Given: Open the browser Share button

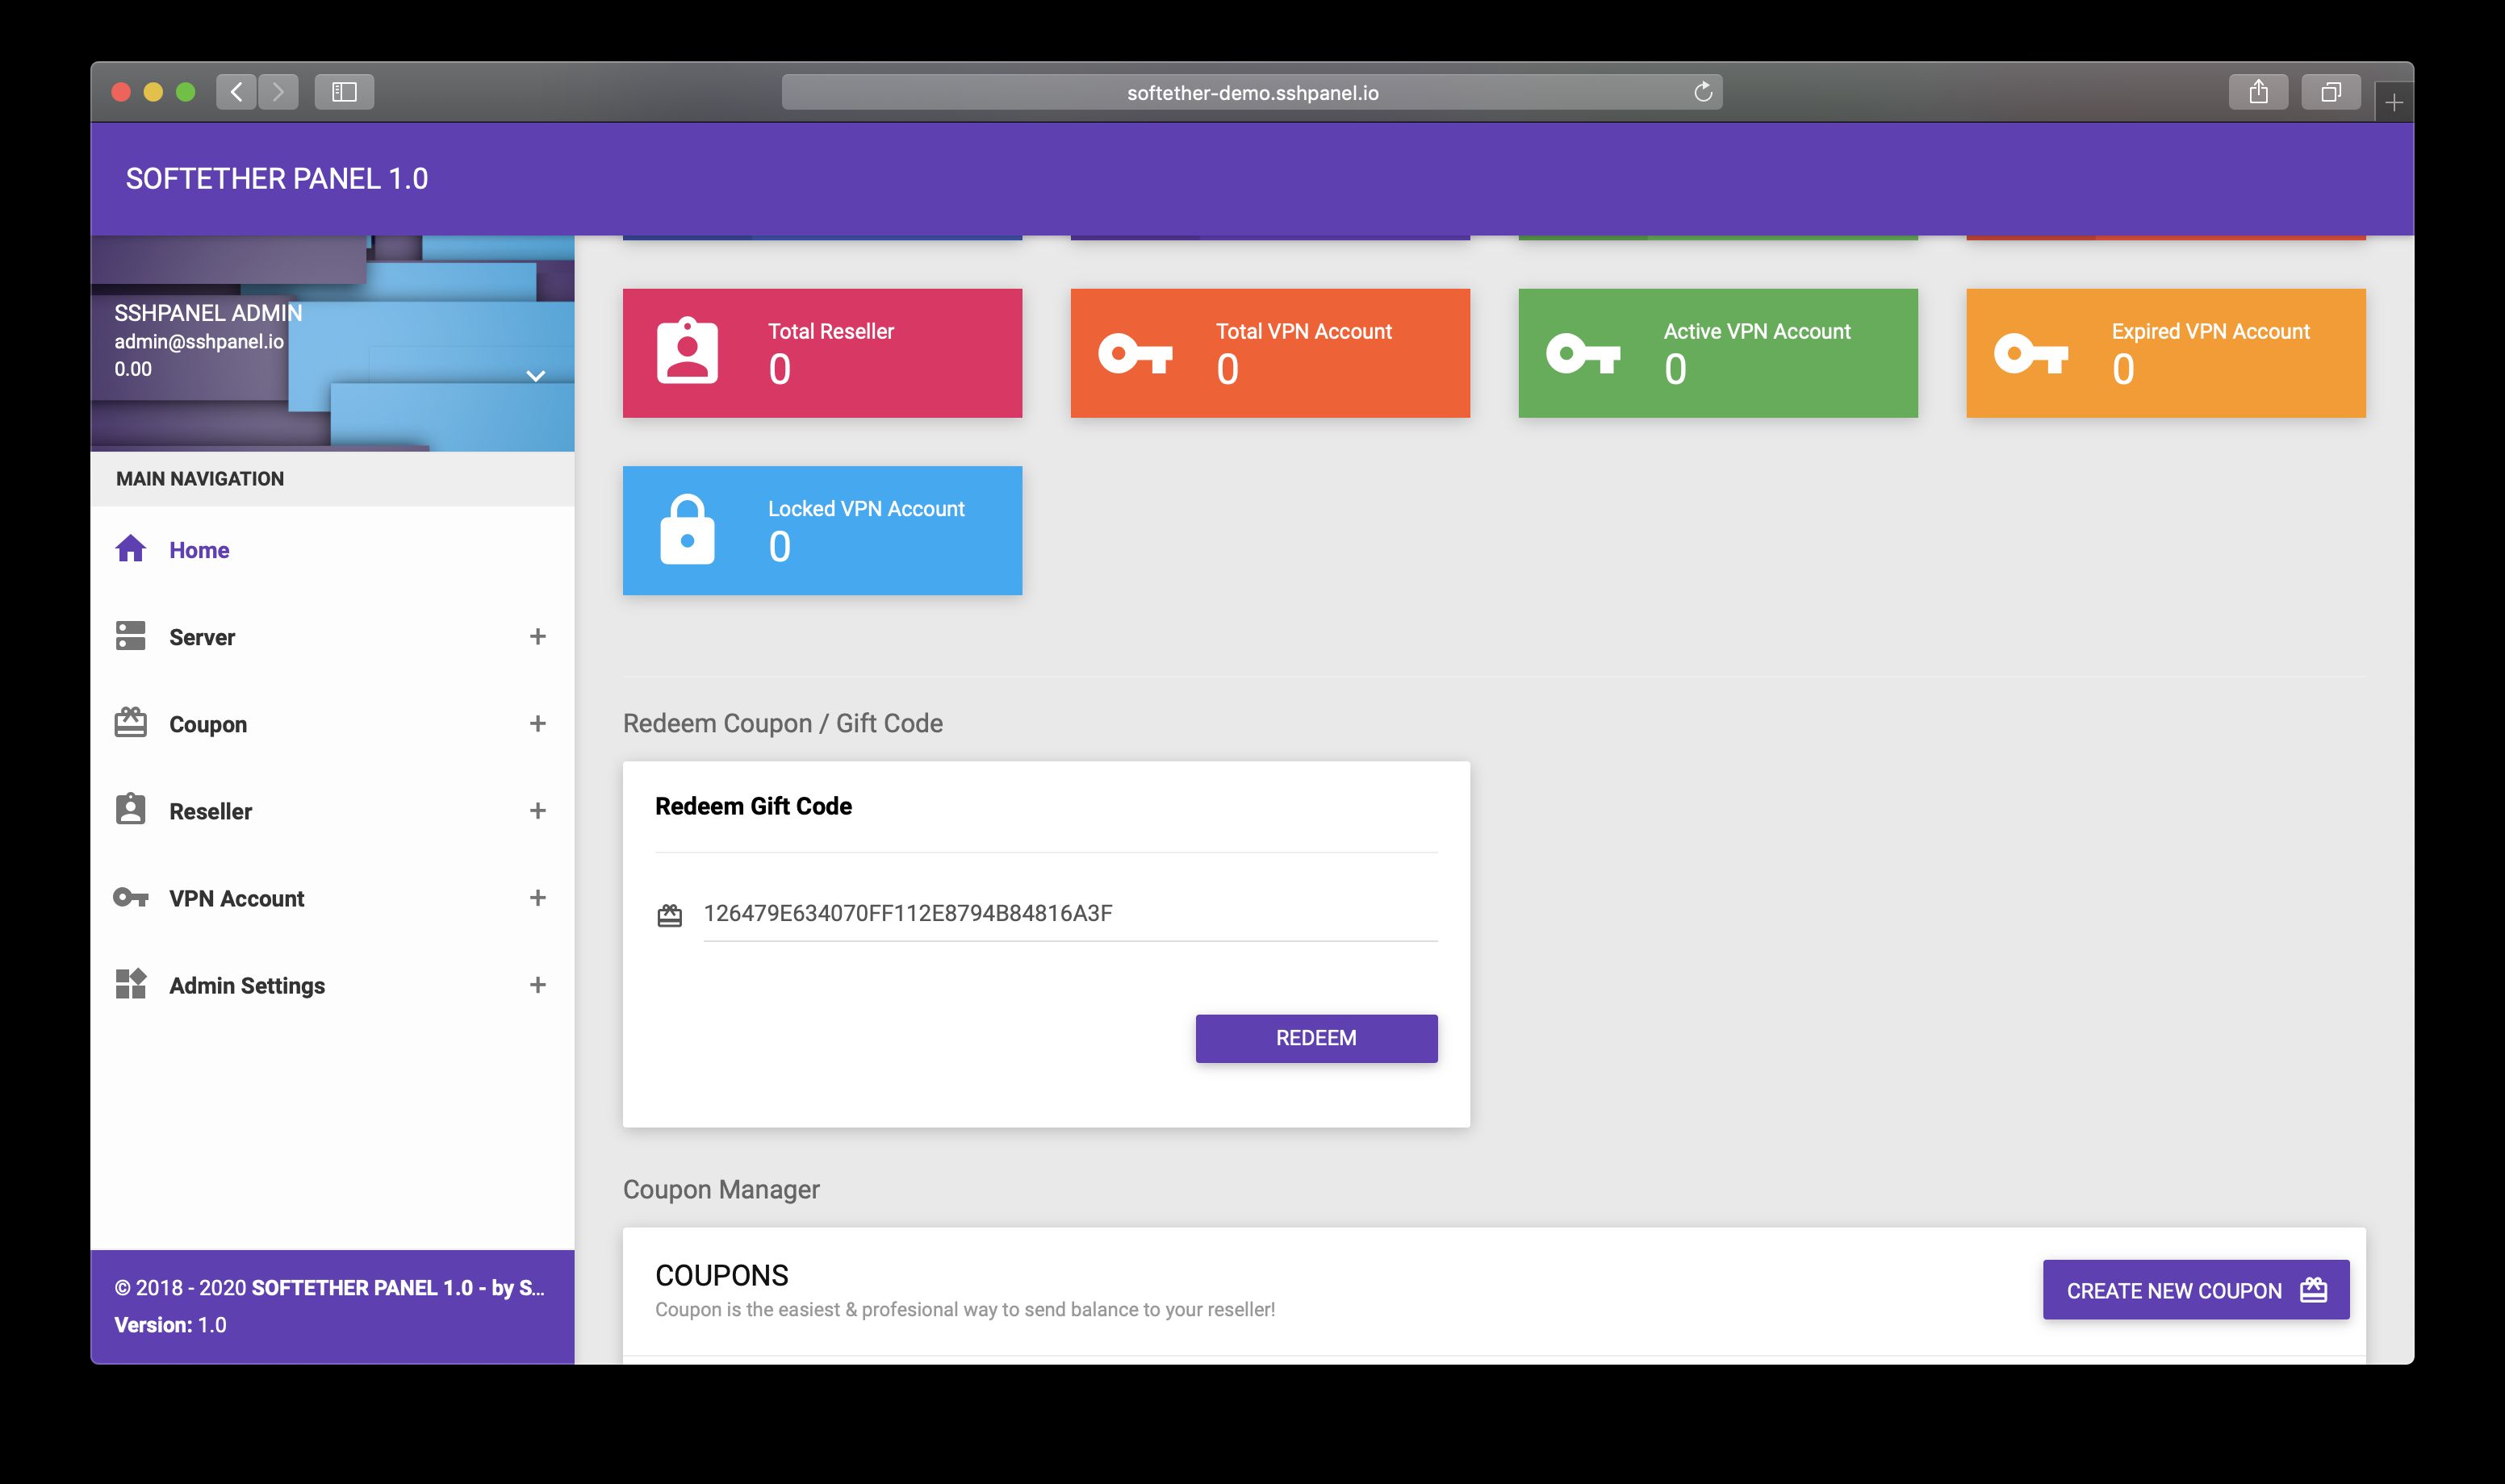Looking at the screenshot, I should click(x=2258, y=92).
